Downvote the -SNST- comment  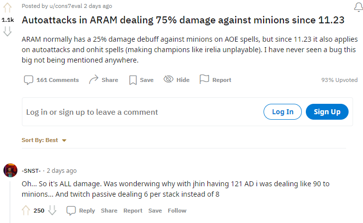[x=52, y=211]
